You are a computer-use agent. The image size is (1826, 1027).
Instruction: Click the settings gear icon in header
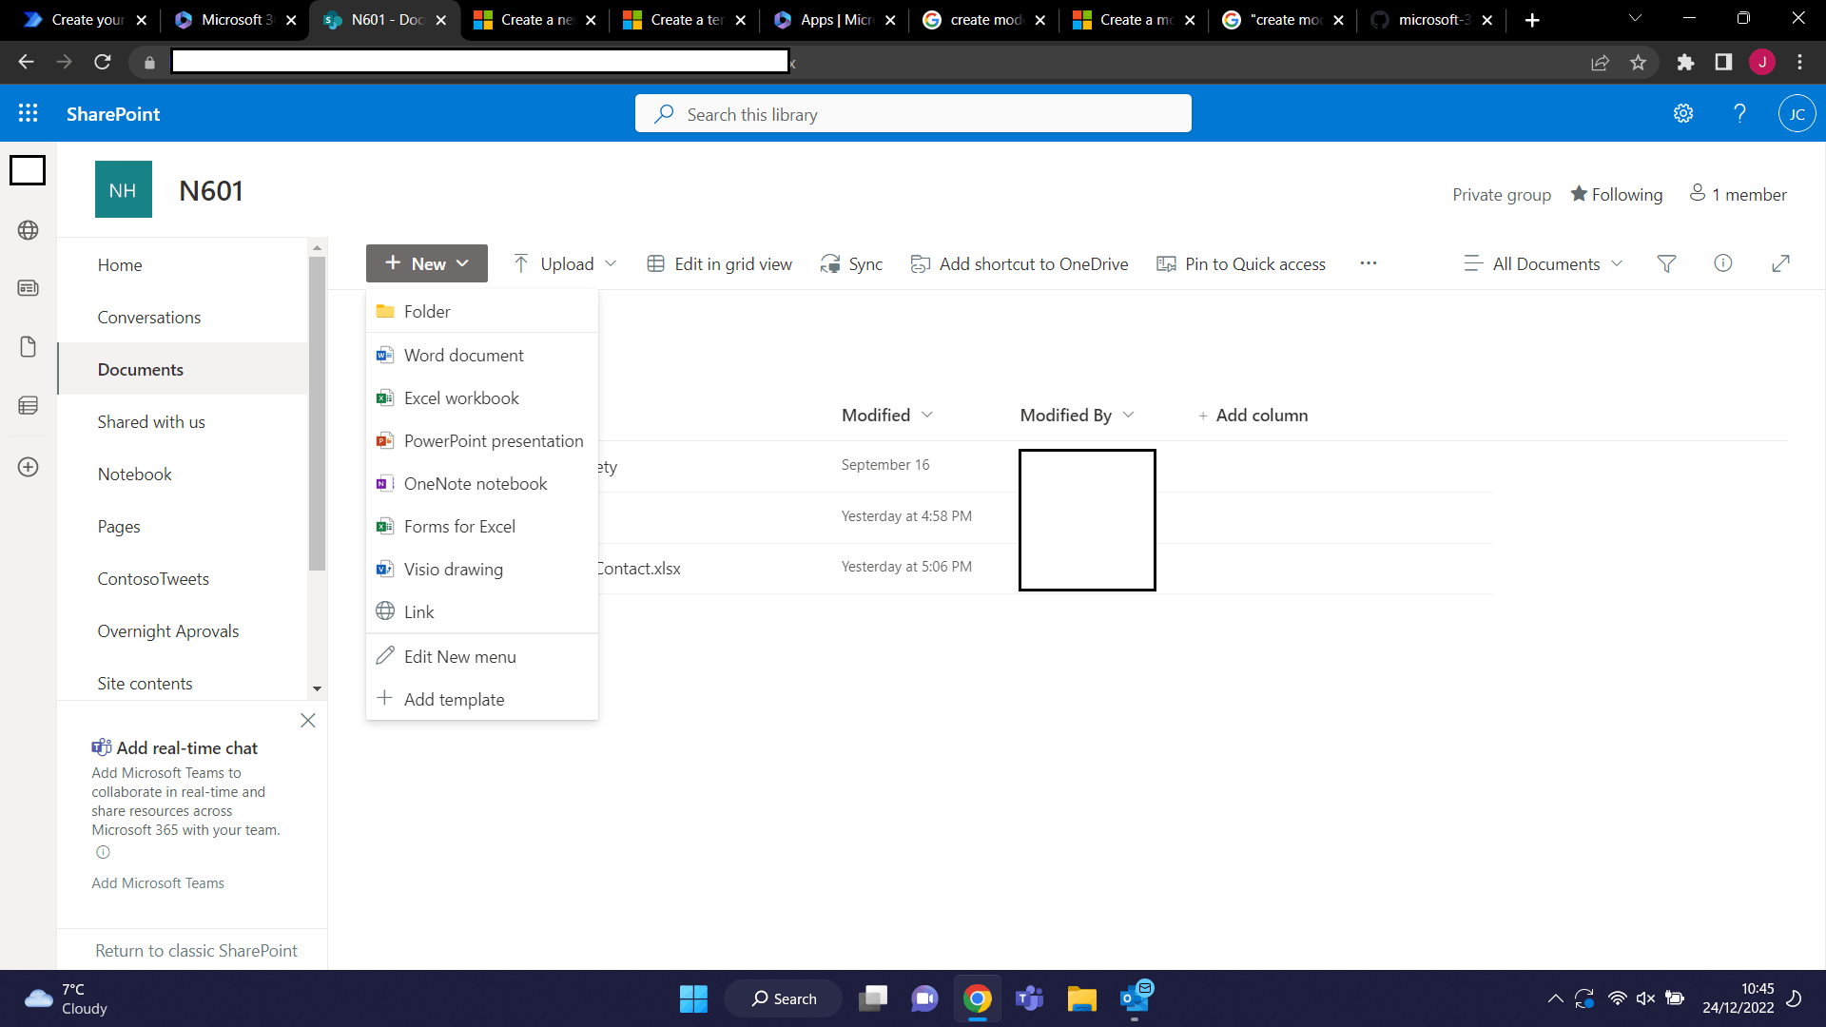pos(1683,113)
